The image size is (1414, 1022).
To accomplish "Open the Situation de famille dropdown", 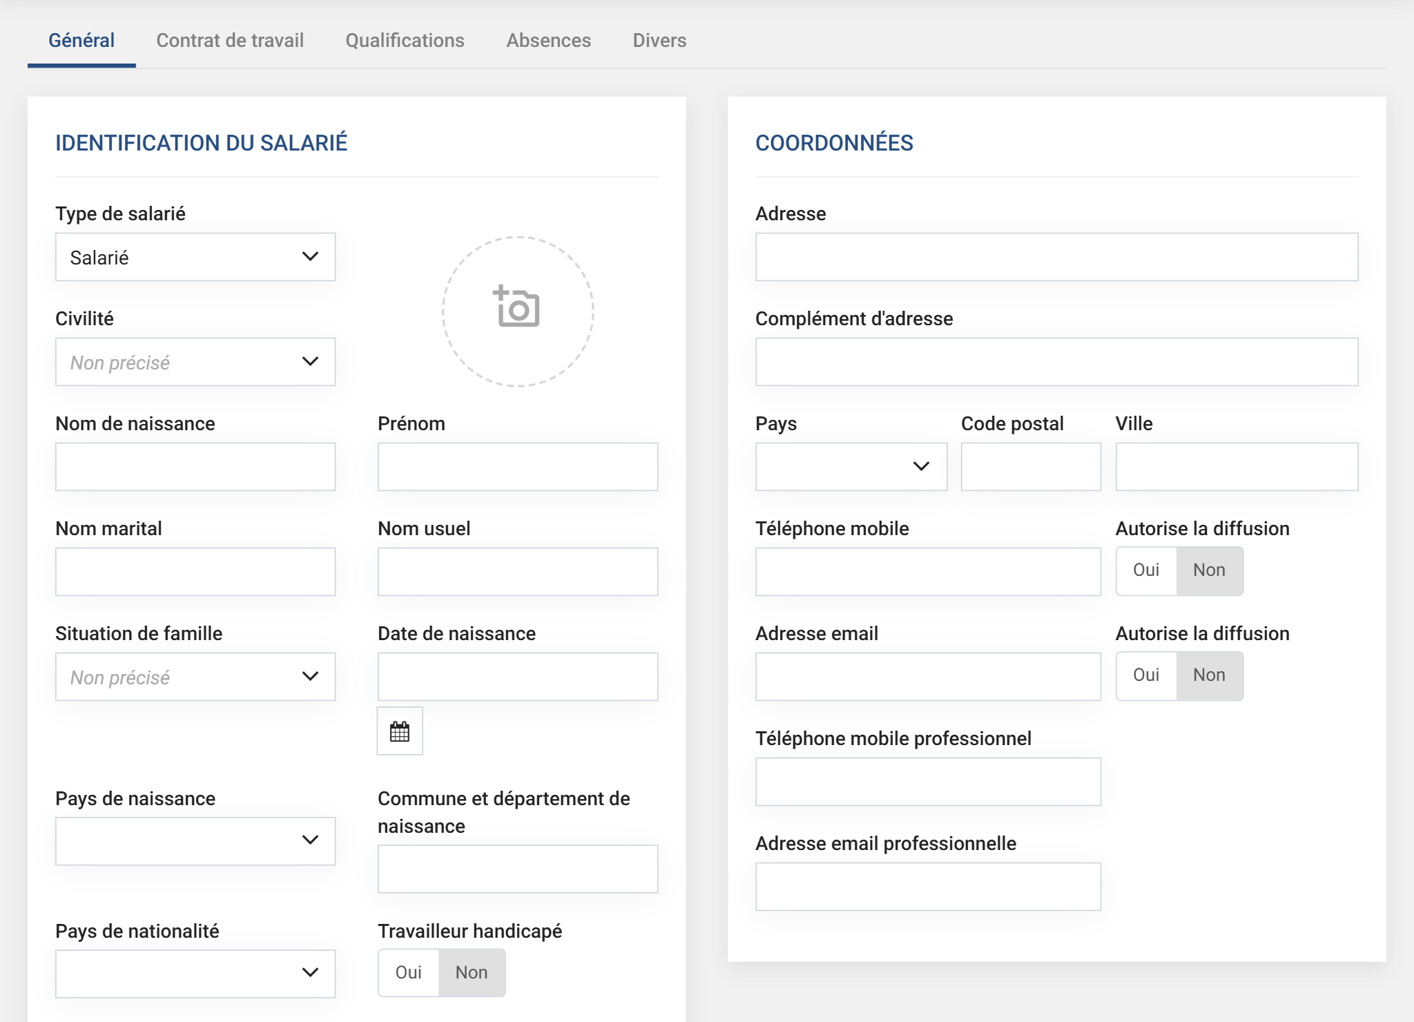I will click(195, 677).
